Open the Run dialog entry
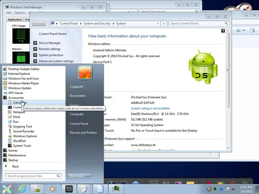This screenshot has height=194, width=259. (16, 122)
